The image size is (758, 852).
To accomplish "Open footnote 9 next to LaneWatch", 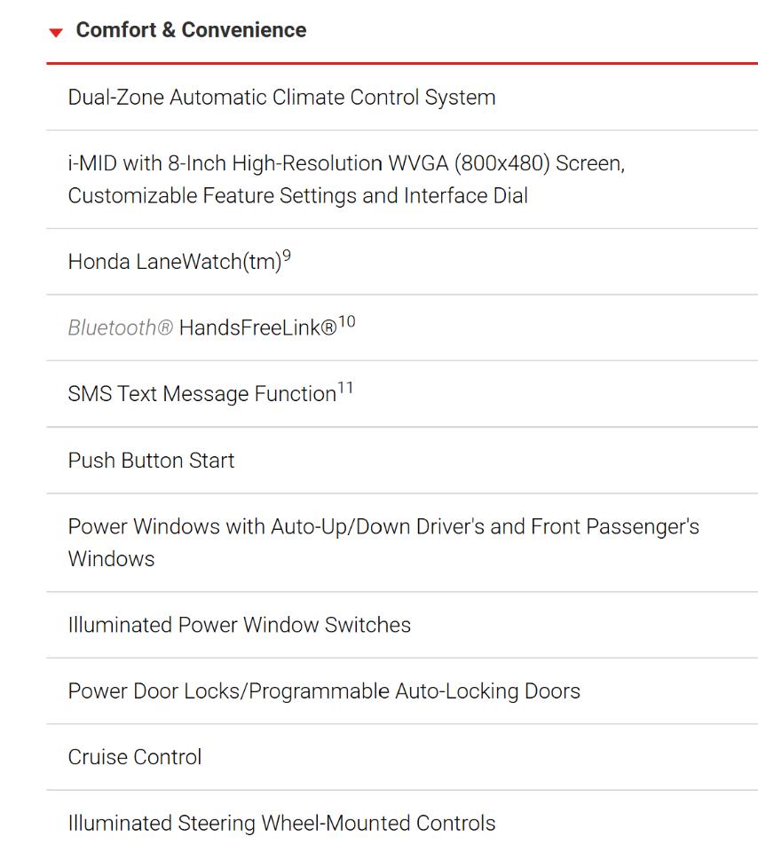I will 287,256.
